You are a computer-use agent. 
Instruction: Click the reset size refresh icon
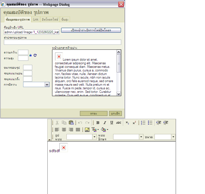click(x=35, y=55)
